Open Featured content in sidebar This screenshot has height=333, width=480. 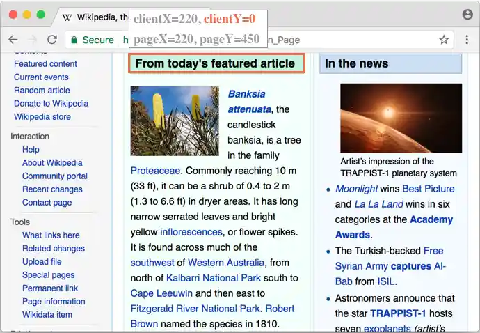pos(45,64)
